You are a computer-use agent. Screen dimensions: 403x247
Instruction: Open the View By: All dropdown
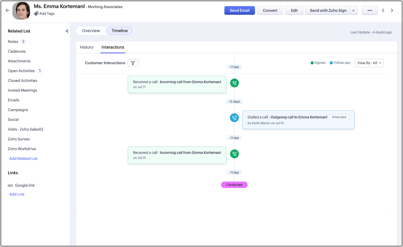pyautogui.click(x=369, y=63)
